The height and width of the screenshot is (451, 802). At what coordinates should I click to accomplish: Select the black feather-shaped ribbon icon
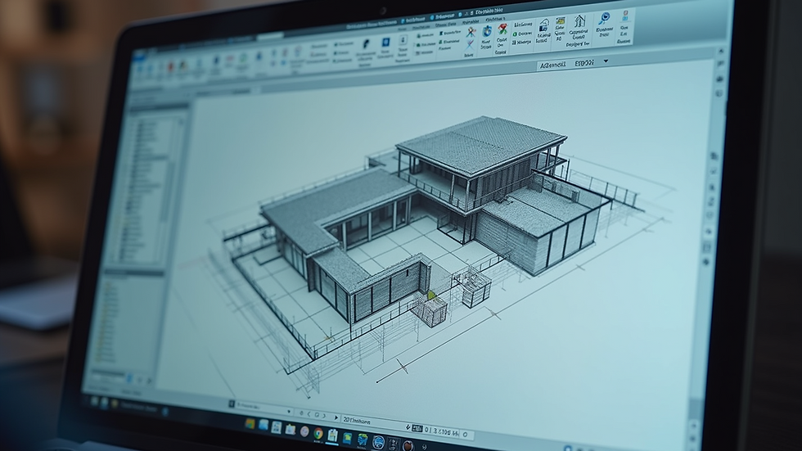pos(367,44)
